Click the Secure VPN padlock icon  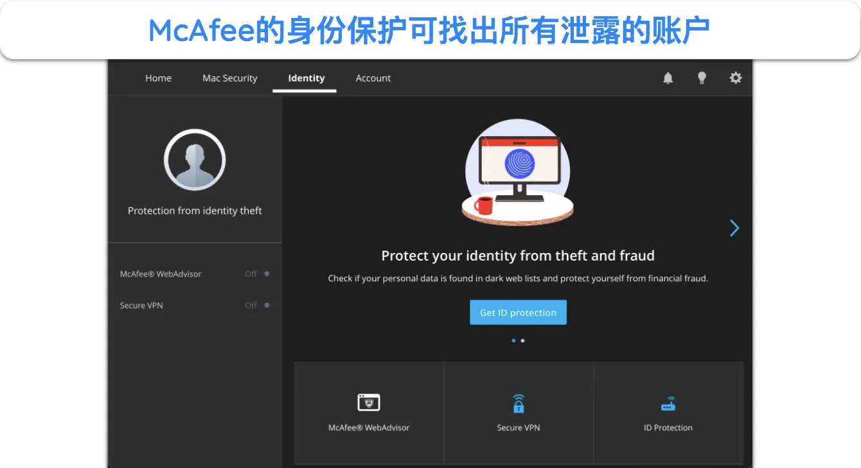pyautogui.click(x=519, y=403)
